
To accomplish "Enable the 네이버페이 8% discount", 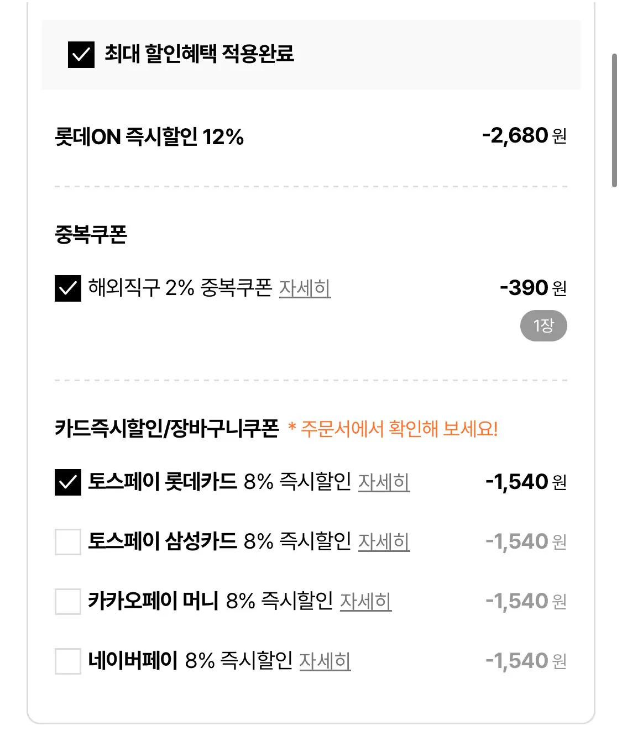I will coord(67,661).
